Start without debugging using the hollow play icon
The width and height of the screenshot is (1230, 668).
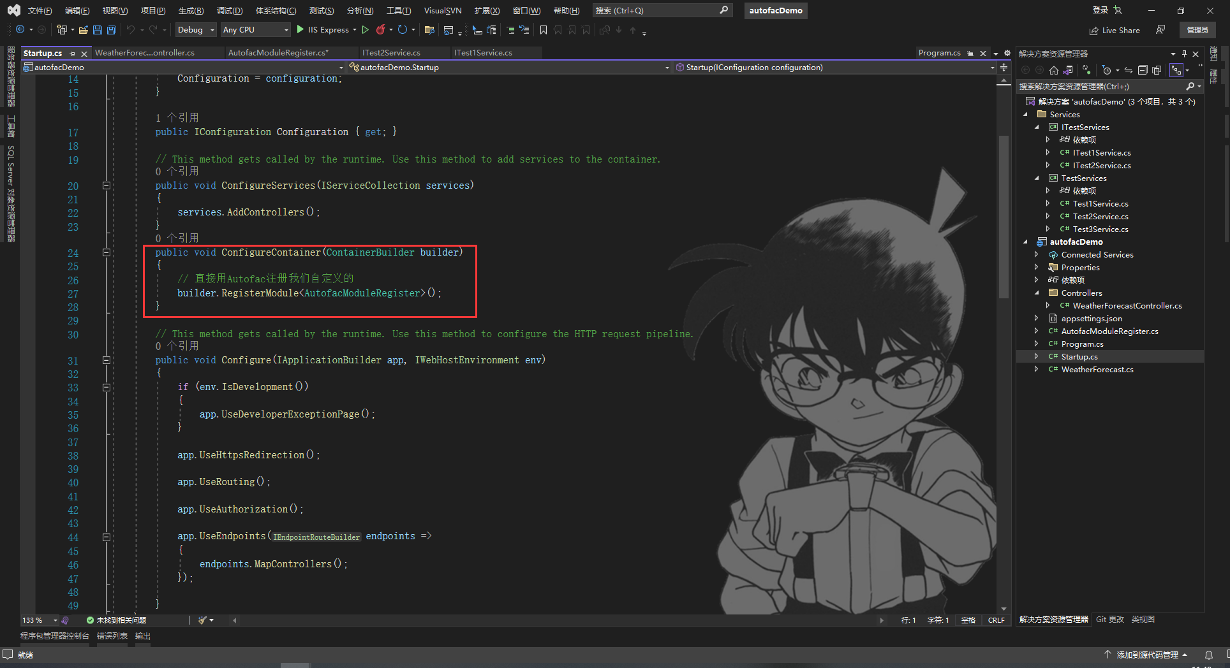pos(366,30)
